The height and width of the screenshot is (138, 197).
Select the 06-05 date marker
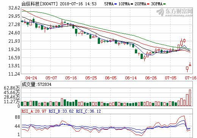(111, 78)
